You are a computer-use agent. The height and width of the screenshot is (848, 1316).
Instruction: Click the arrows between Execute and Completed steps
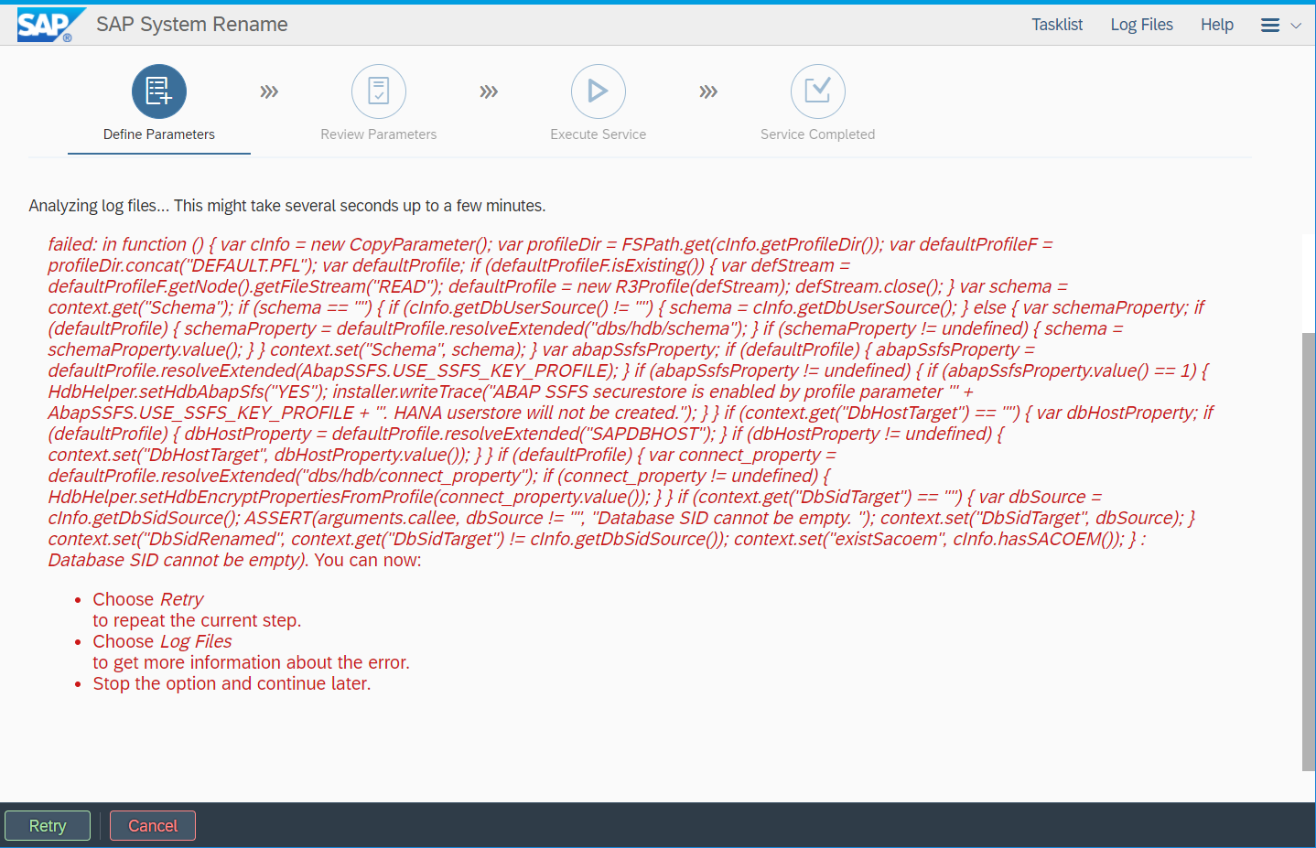point(708,91)
